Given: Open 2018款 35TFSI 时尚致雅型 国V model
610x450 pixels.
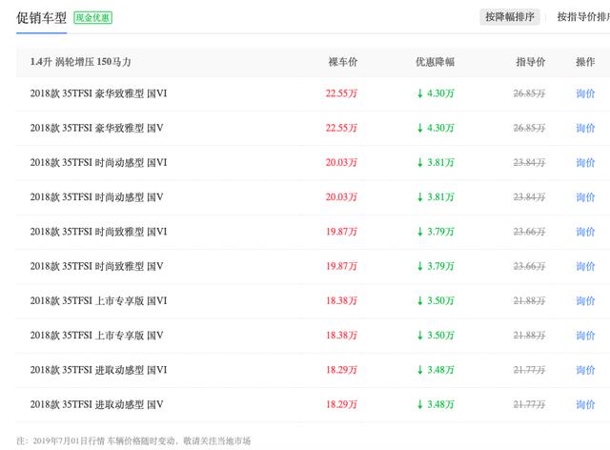Looking at the screenshot, I should 97,266.
